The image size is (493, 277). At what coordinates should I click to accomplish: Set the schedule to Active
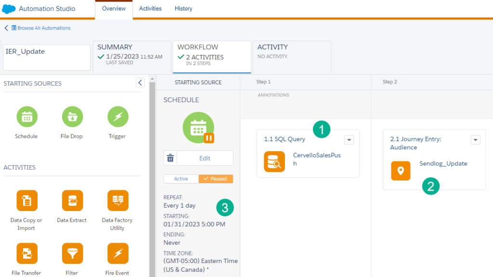click(181, 179)
